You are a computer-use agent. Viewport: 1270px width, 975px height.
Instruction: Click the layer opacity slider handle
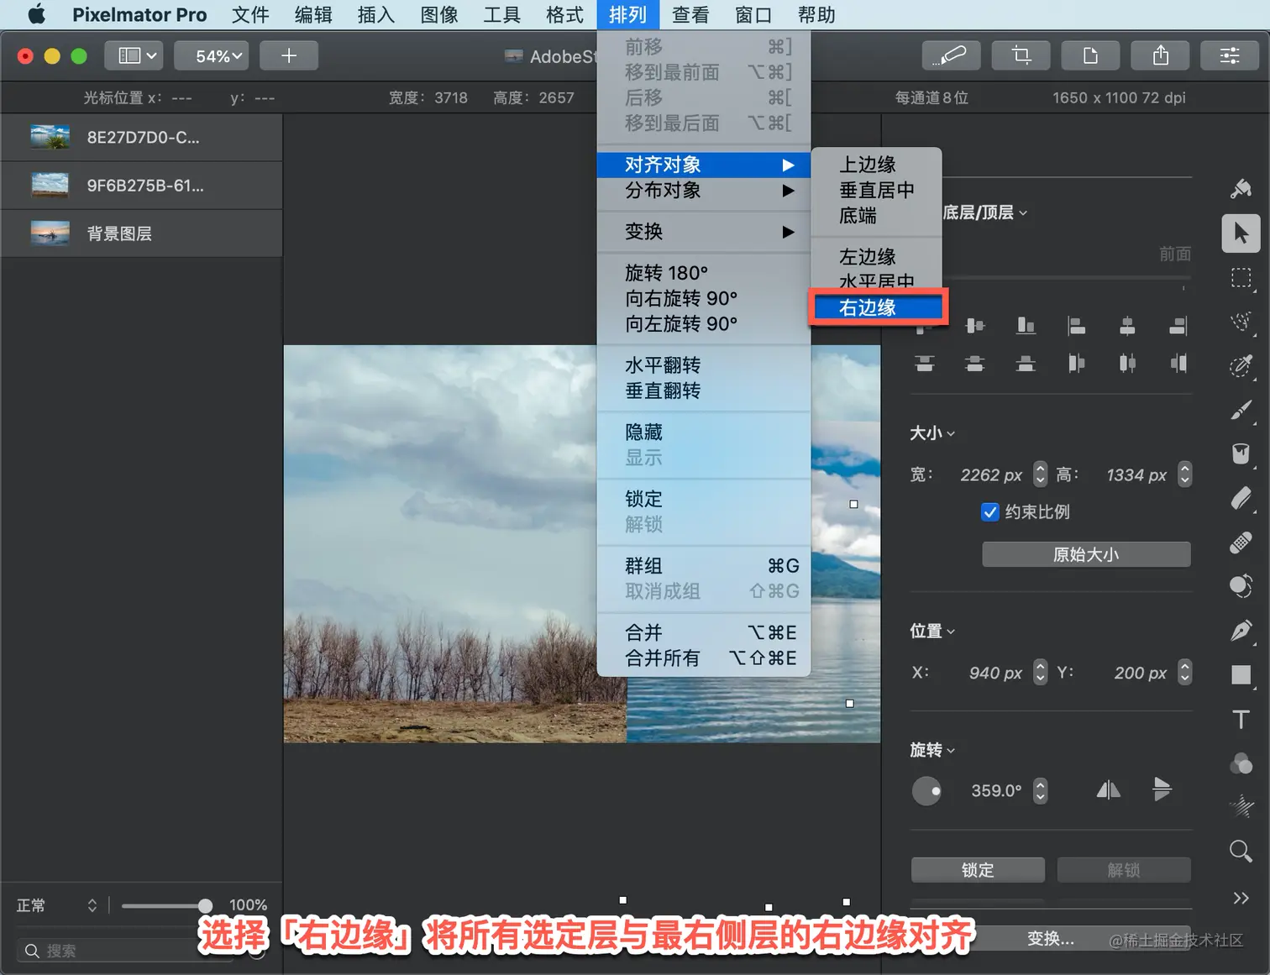(x=205, y=905)
